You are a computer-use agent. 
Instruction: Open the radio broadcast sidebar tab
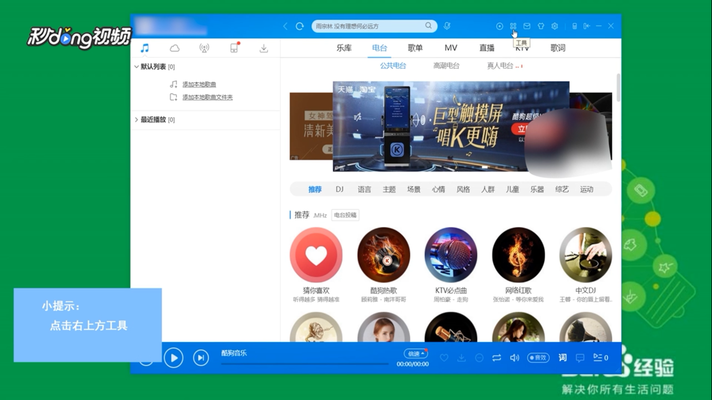coord(204,48)
